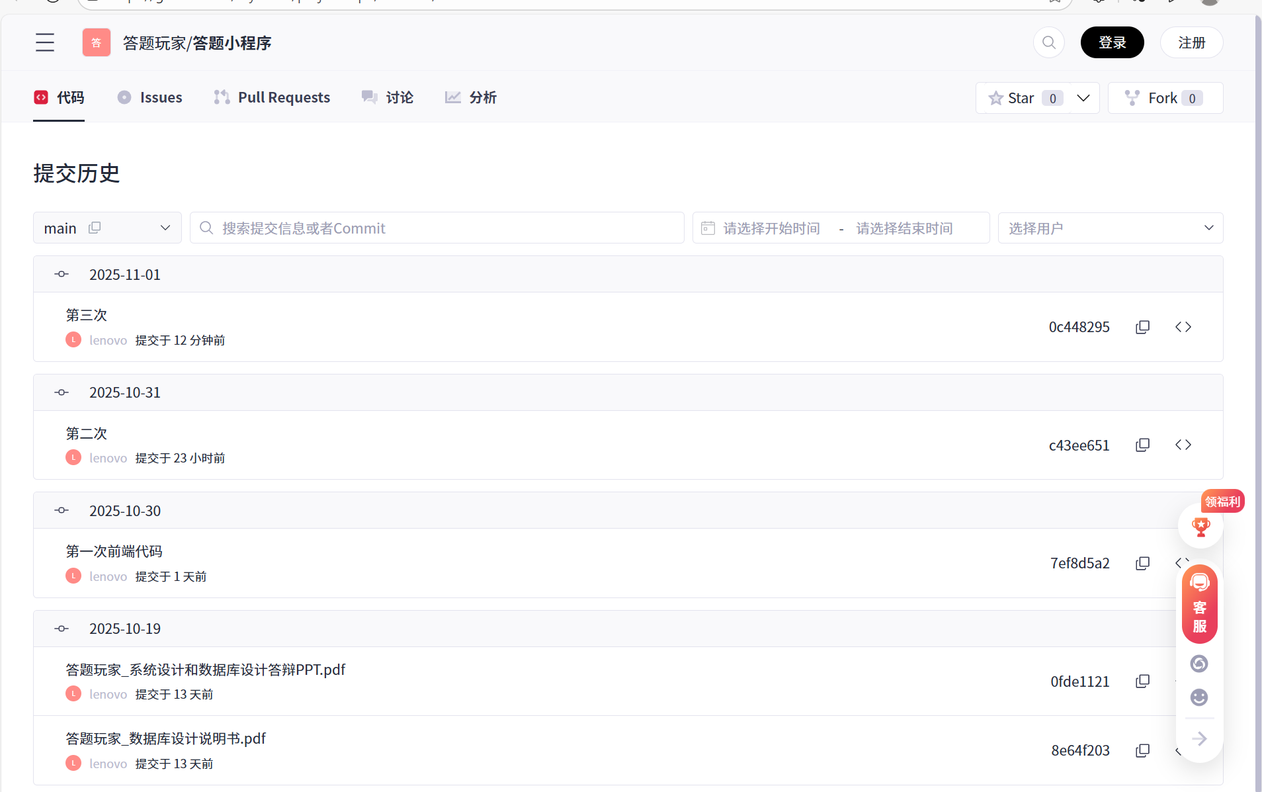Click the 答题玩家/答题小程序 repository title

(197, 43)
